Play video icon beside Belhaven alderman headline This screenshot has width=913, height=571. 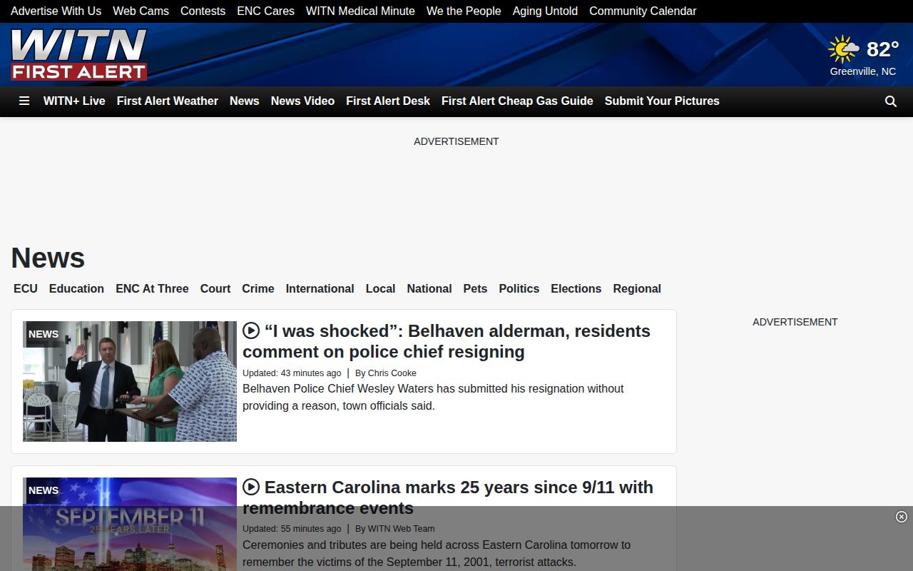[251, 331]
